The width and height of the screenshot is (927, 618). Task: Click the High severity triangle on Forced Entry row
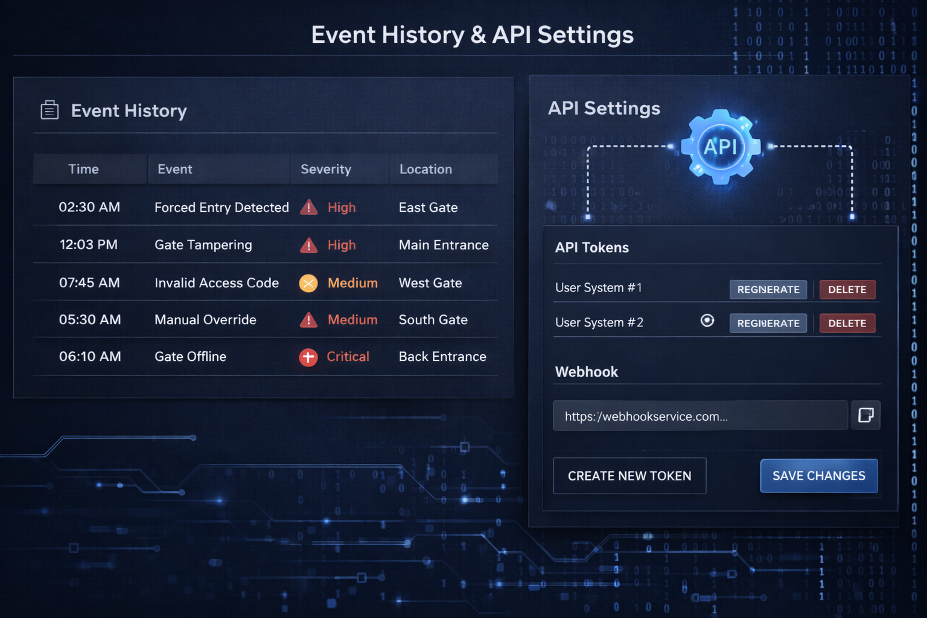308,207
